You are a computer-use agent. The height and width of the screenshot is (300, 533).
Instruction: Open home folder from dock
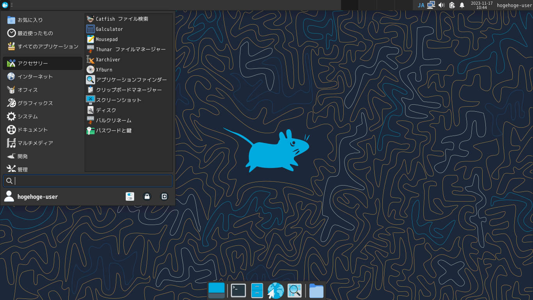tap(316, 291)
